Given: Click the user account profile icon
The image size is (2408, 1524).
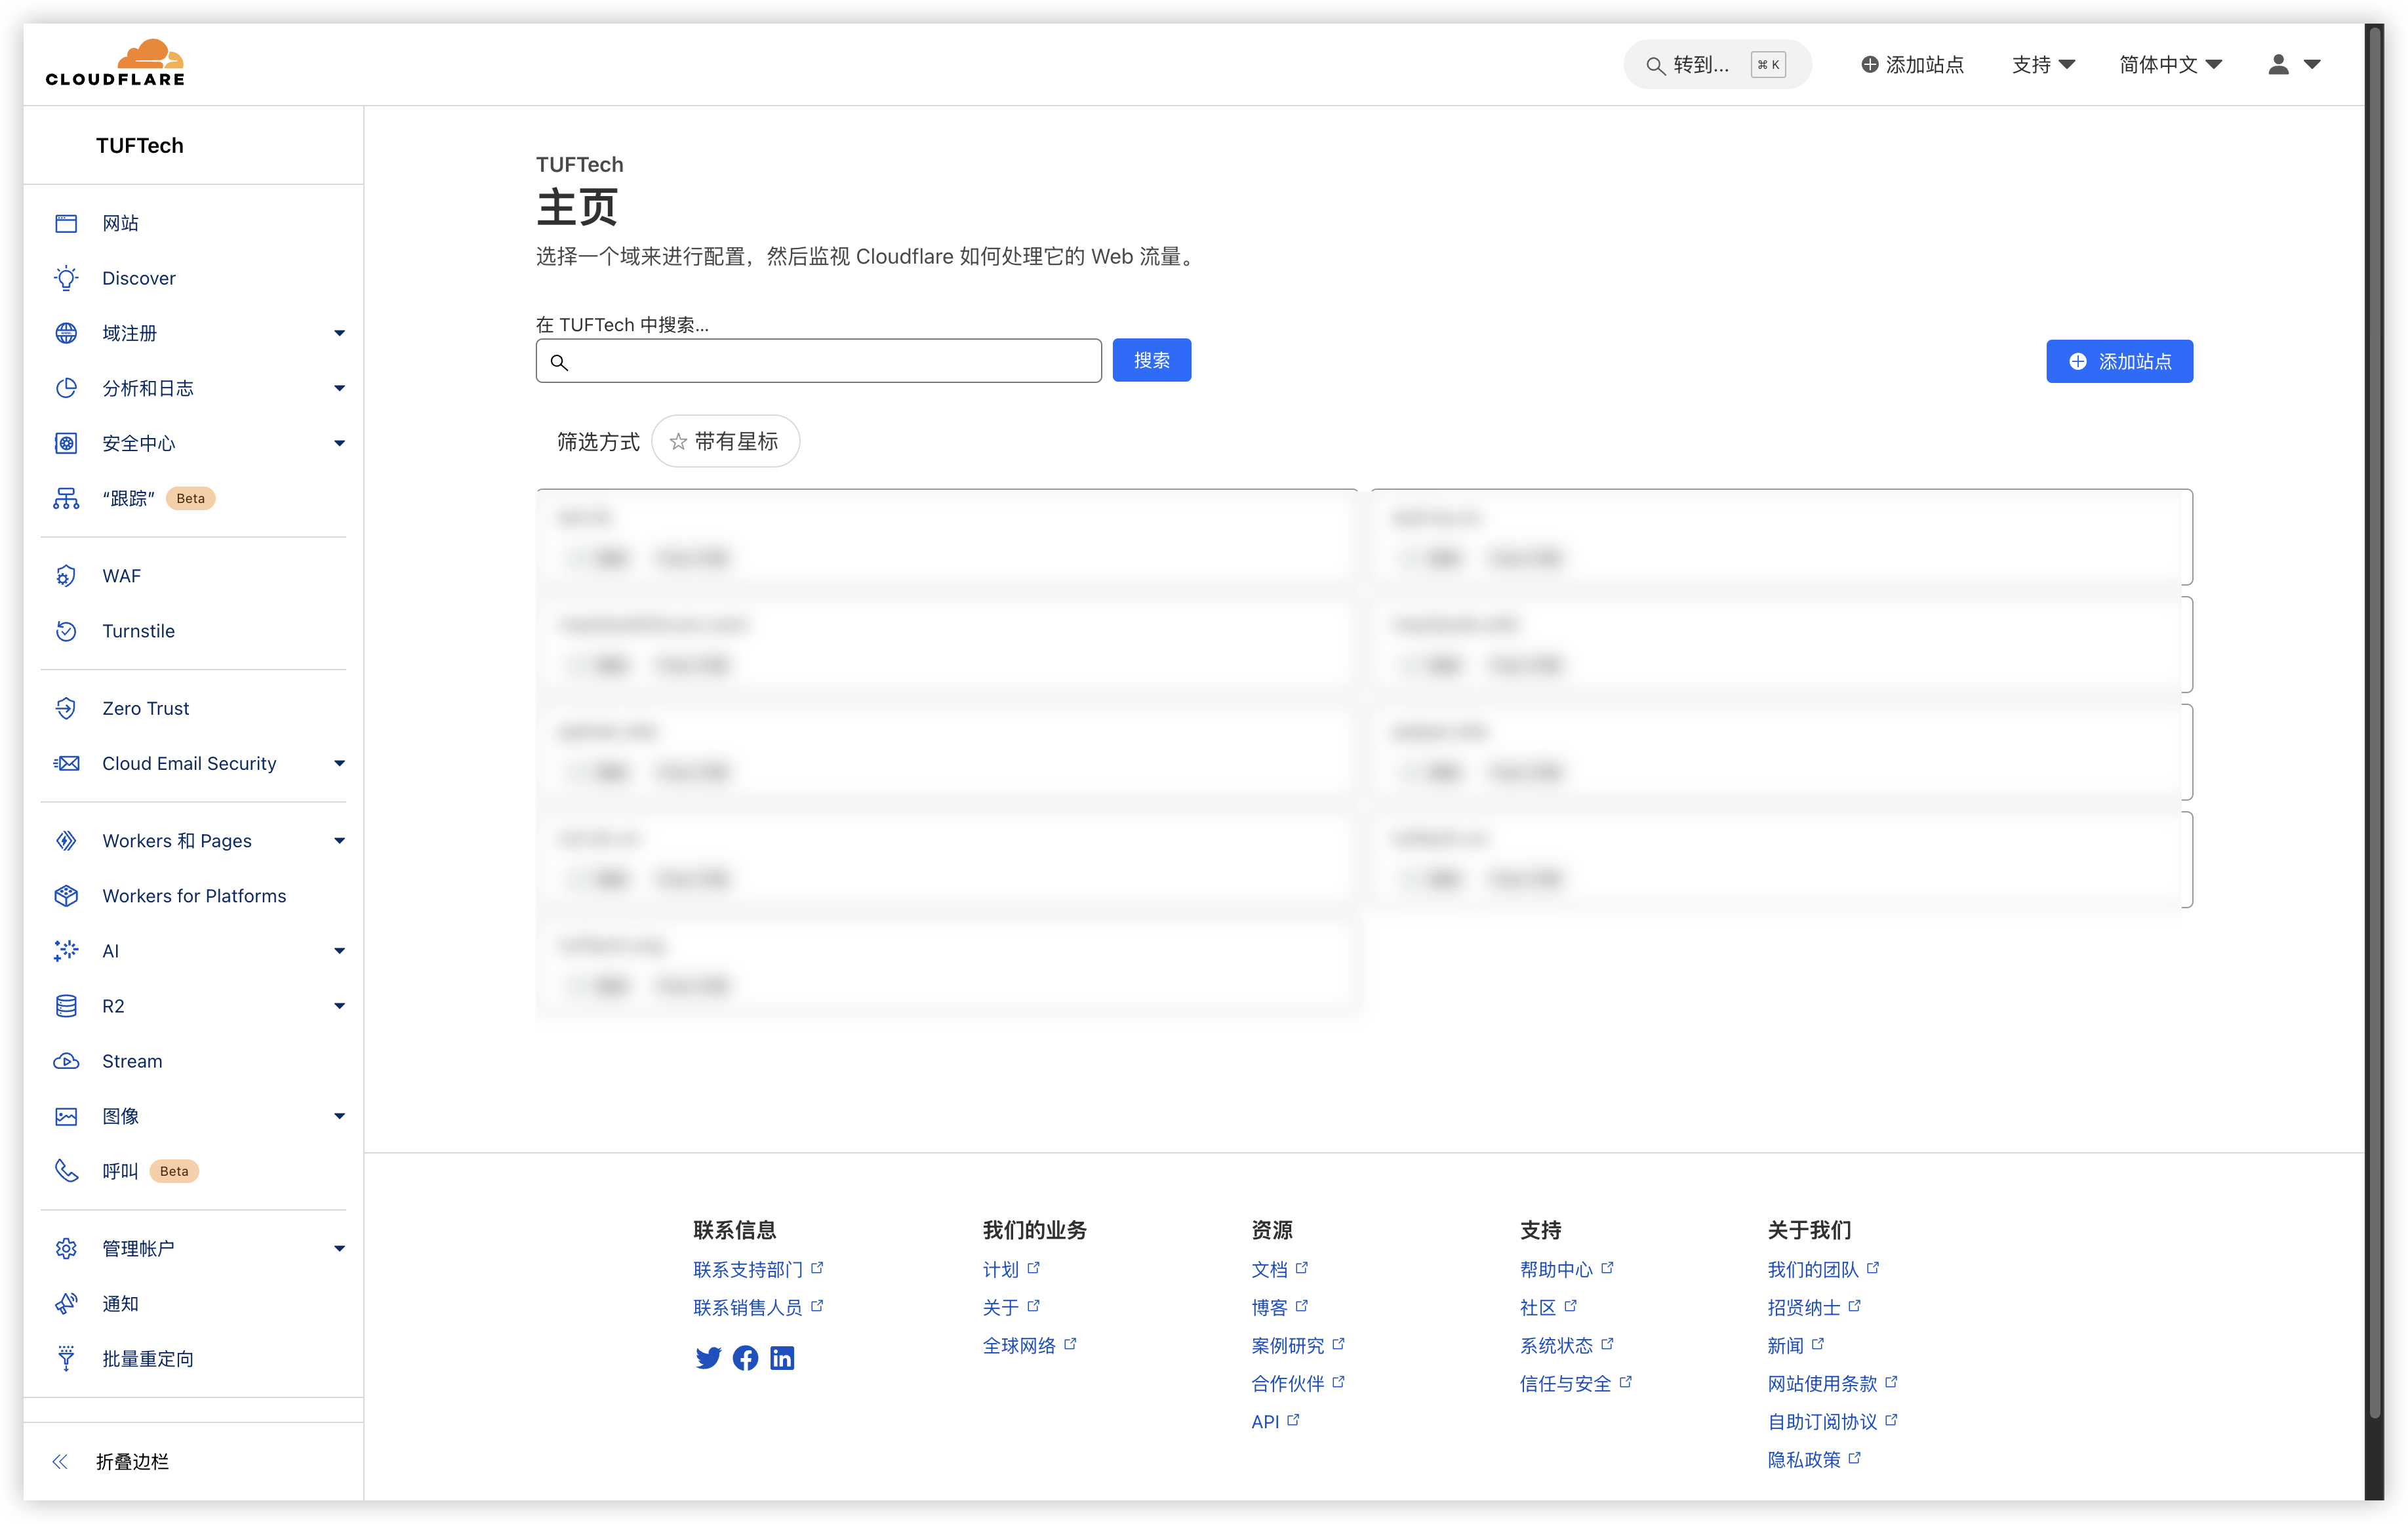Looking at the screenshot, I should pyautogui.click(x=2279, y=64).
